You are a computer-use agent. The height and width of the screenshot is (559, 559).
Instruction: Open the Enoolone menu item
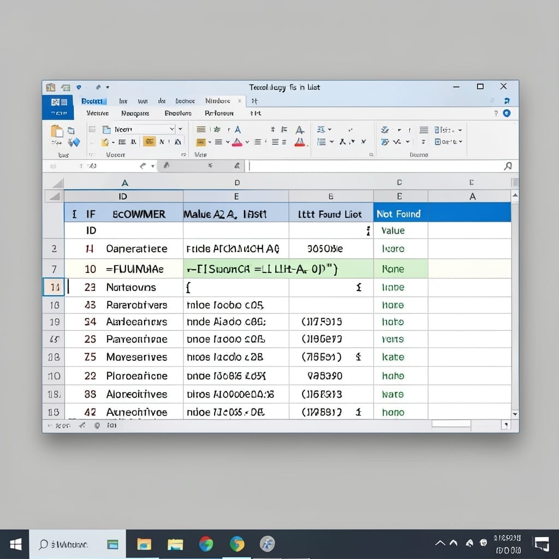(x=178, y=114)
